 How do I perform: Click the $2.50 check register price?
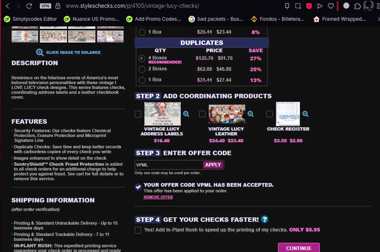pos(296,141)
